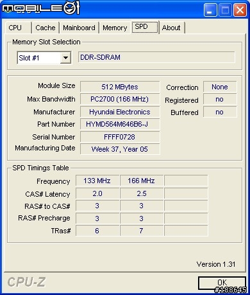250x295 pixels.
Task: Click the 166 MHz frequency cell
Action: point(142,181)
